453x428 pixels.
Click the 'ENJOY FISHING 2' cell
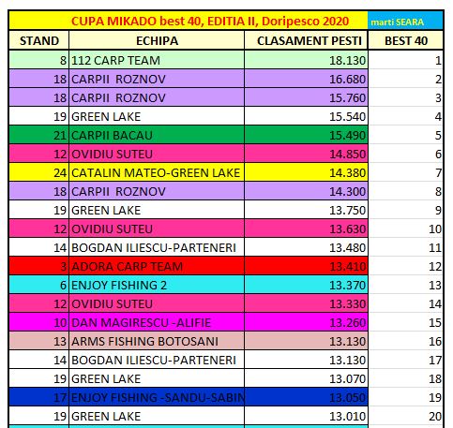pyautogui.click(x=157, y=285)
